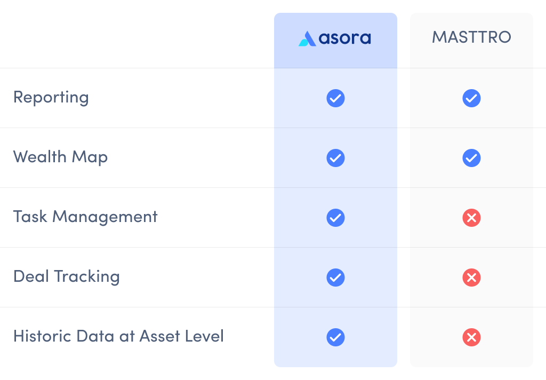
Task: Select the Task Management row label
Action: tap(85, 217)
